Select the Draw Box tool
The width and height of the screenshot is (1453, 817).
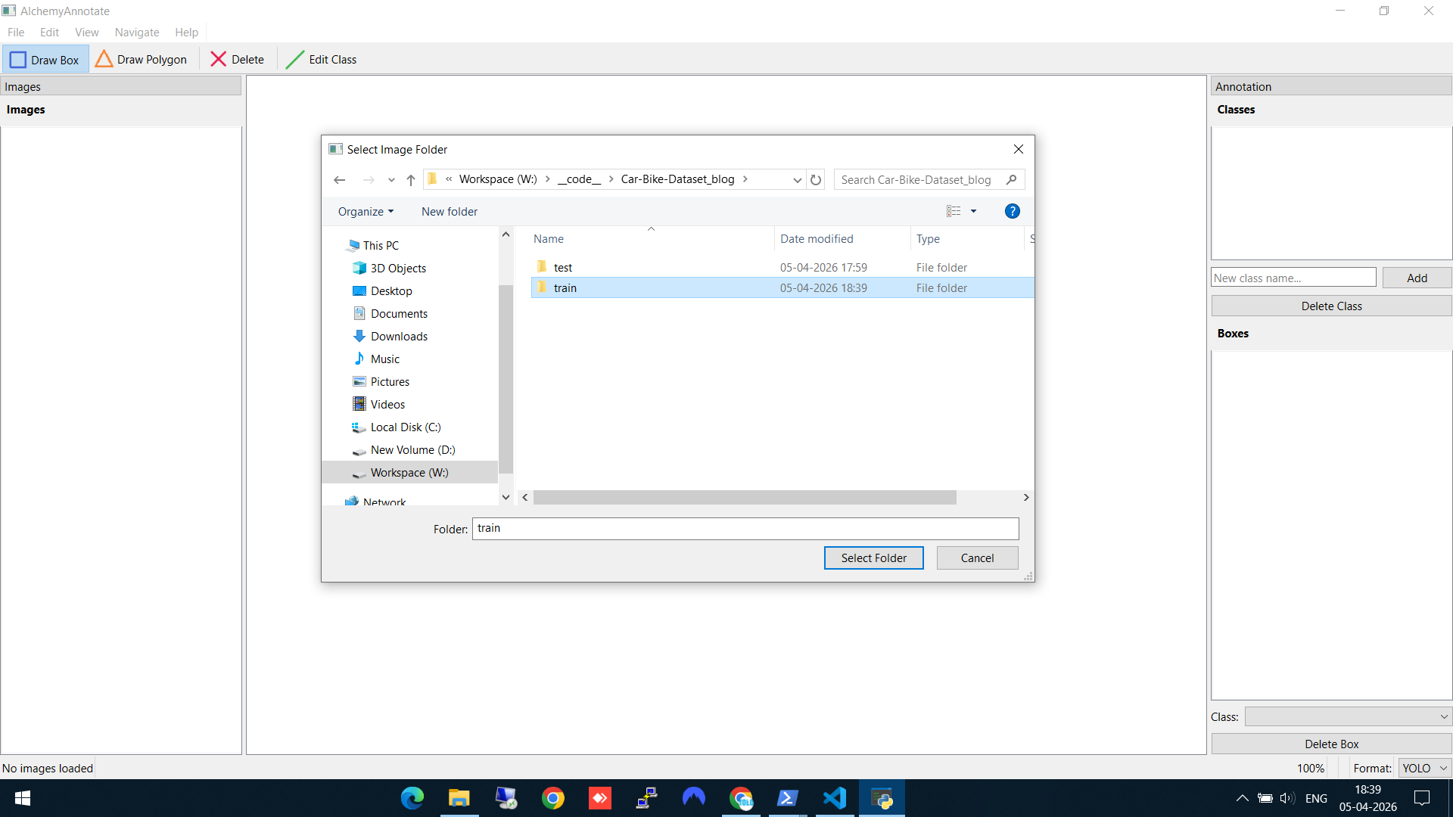coord(45,59)
